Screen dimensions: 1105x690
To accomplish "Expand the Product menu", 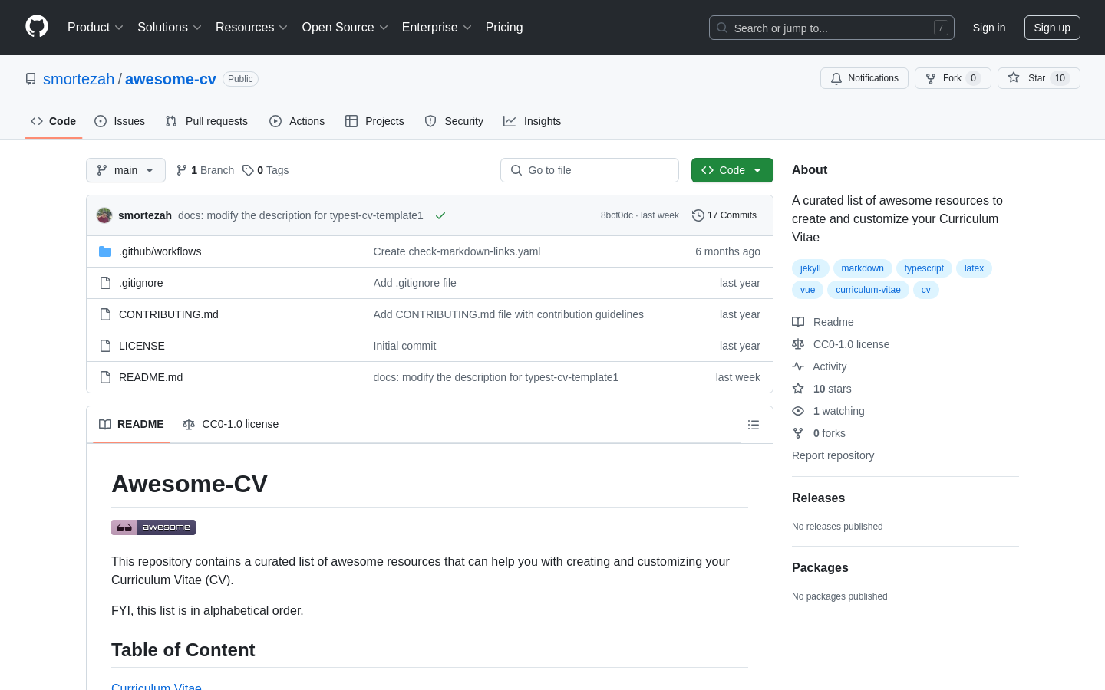I will (x=95, y=28).
